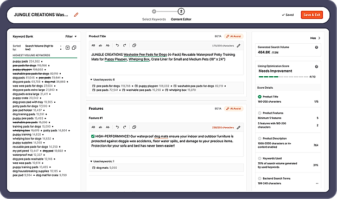Click pencil icon next to 238/200 characters
Screen dimensions: 337x199
coord(239,128)
